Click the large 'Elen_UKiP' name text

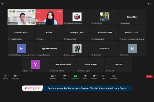[118, 64]
